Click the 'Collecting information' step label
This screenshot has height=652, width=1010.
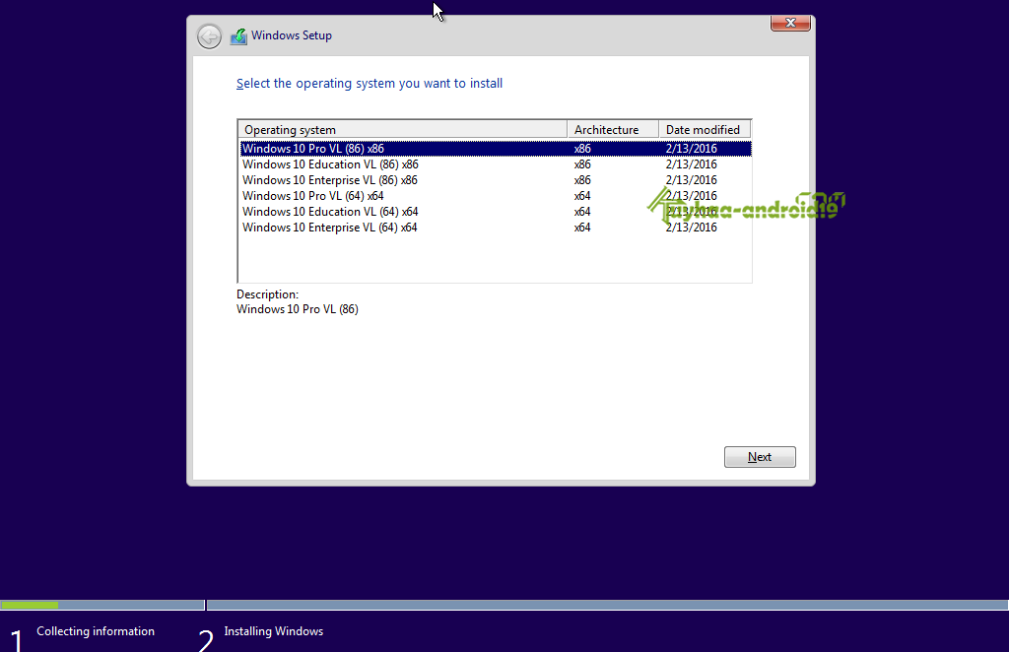[x=96, y=631]
